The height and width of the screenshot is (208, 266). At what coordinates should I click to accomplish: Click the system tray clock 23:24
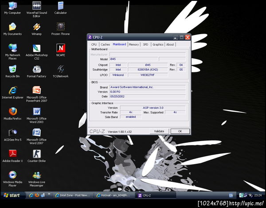click(x=258, y=195)
